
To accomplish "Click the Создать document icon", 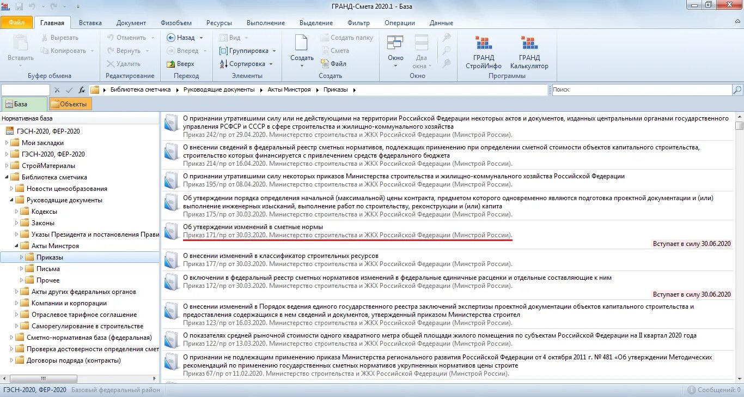I will coord(301,43).
